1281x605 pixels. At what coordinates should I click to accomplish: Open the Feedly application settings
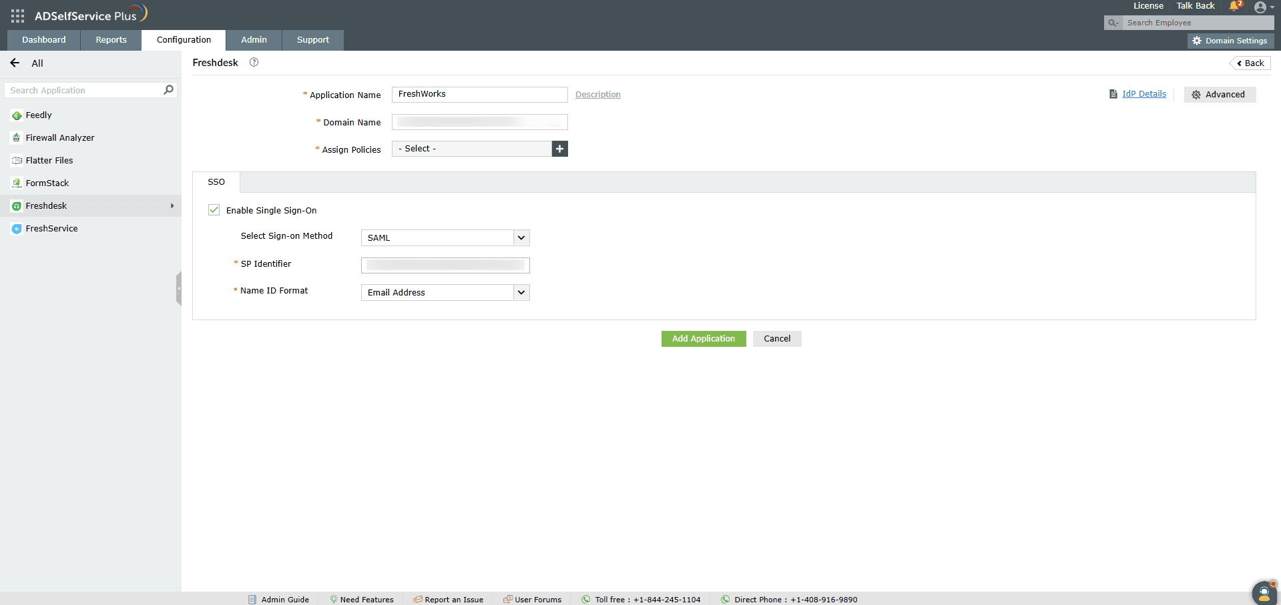pyautogui.click(x=38, y=115)
